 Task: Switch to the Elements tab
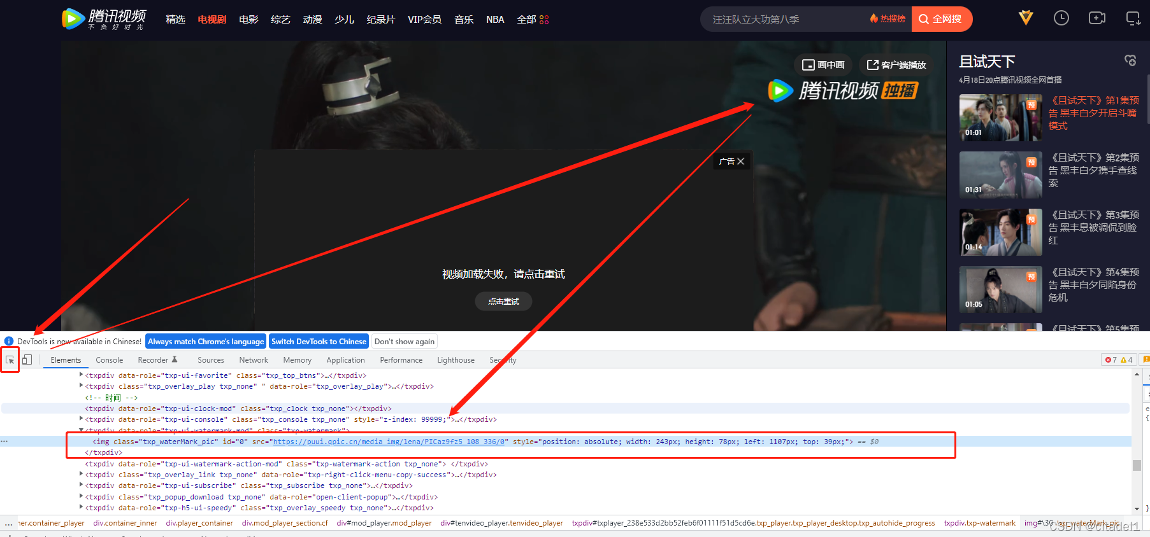pyautogui.click(x=66, y=360)
